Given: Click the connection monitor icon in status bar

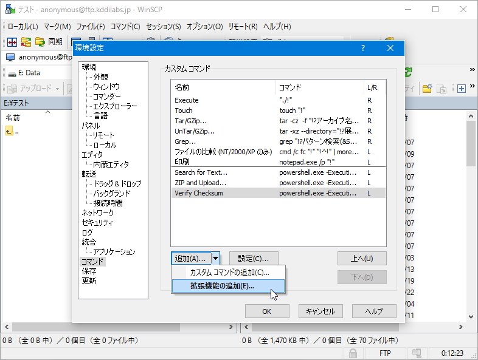Looking at the screenshot, I should tap(417, 353).
